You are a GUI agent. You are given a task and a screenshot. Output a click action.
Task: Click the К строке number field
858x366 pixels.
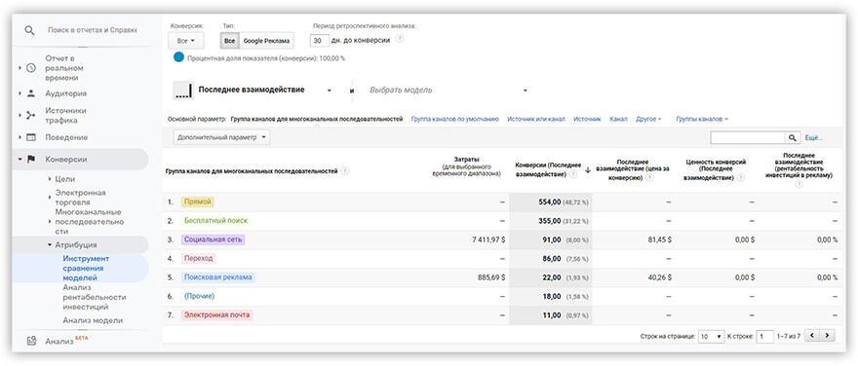click(765, 336)
